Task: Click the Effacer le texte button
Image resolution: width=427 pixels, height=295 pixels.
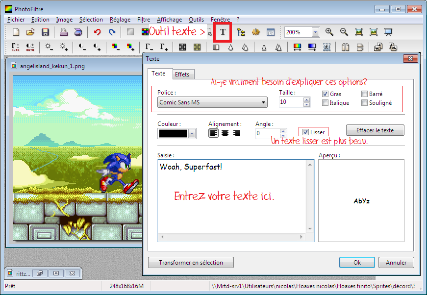Action: tap(375, 130)
